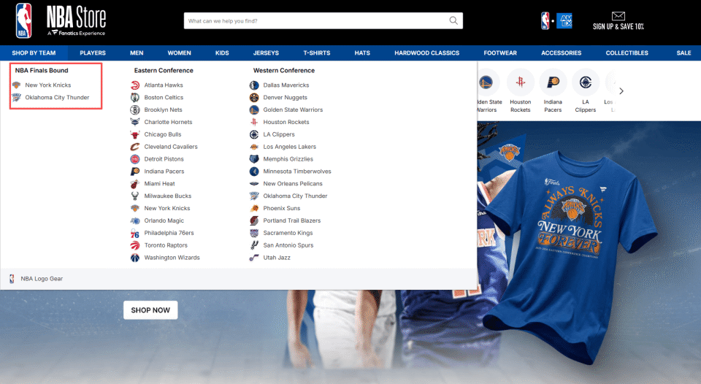Open the Orlando Magic link
This screenshot has width=701, height=384.
point(164,220)
